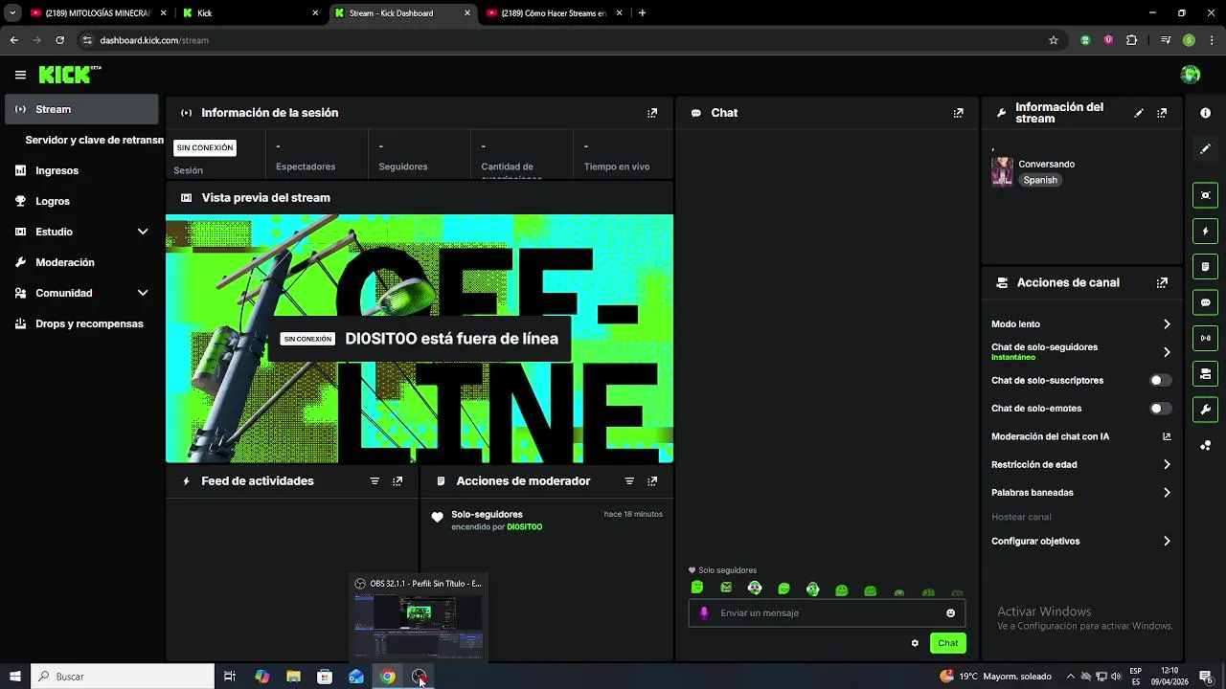Viewport: 1226px width, 689px height.
Task: Select Stream in the sidebar
Action: click(82, 109)
